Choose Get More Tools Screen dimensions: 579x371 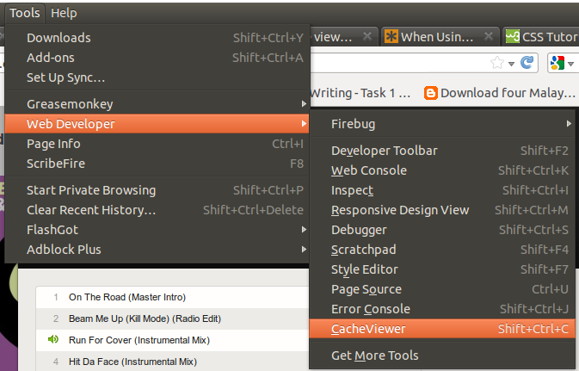442,356
